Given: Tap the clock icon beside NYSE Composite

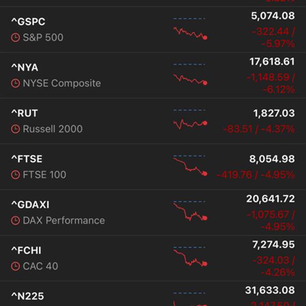Looking at the screenshot, I should click(15, 83).
